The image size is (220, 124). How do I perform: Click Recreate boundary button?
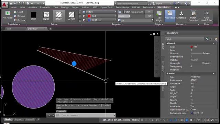pos(20,20)
